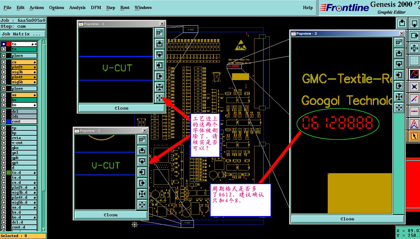
Task: Open the Step menu
Action: pyautogui.click(x=111, y=7)
